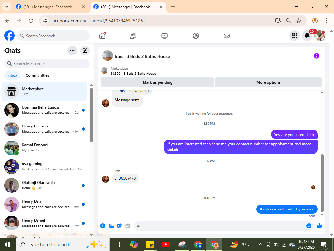Screen dimensions: 334x251
Task: Attach a file with the photo icon
Action: (111, 226)
